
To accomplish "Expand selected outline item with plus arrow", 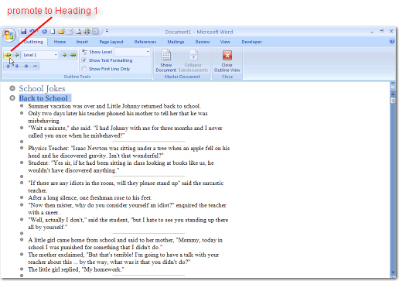I will coord(26,66).
